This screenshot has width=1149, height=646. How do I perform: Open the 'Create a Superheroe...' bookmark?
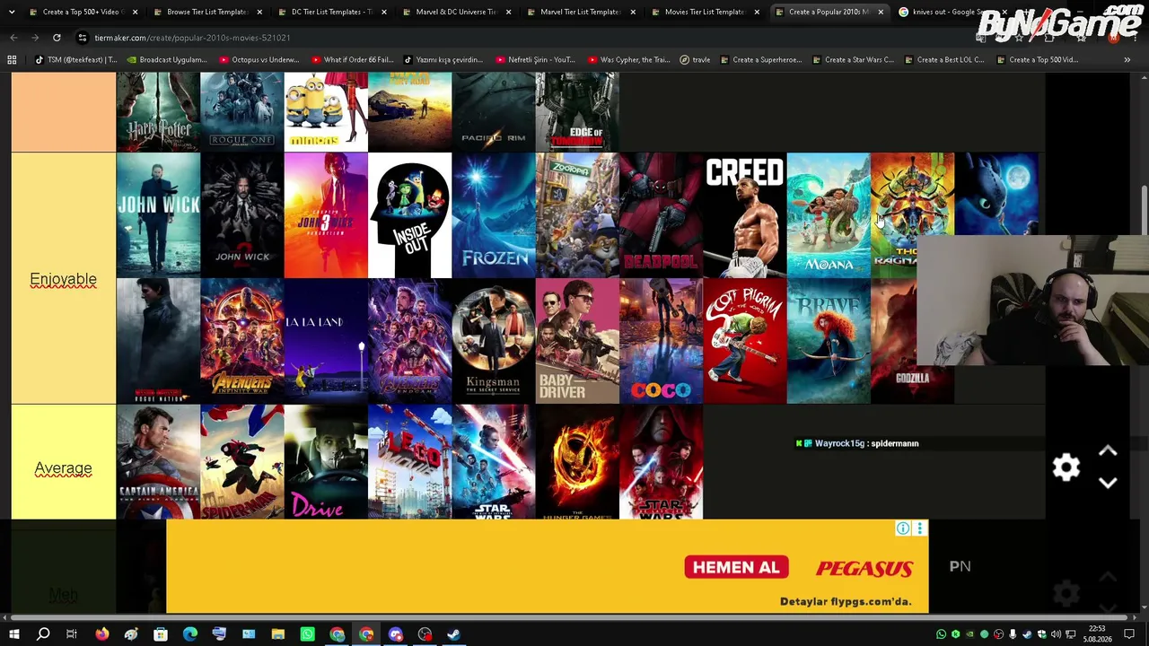pos(761,60)
